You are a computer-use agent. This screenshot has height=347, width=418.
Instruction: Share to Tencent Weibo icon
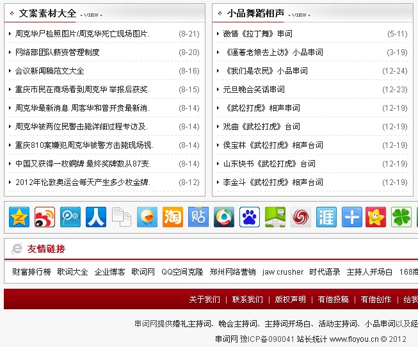pos(70,217)
